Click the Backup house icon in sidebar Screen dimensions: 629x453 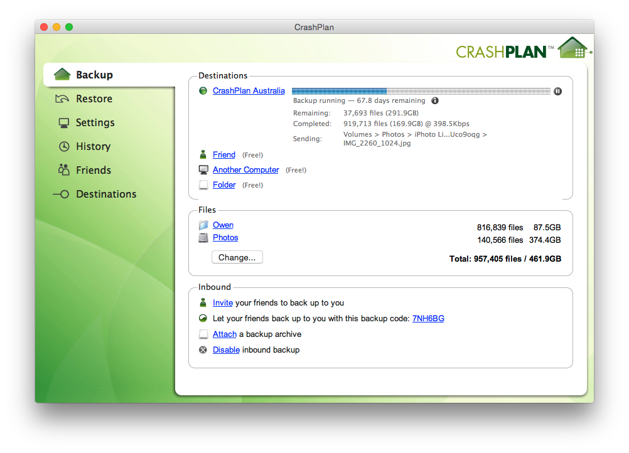62,74
